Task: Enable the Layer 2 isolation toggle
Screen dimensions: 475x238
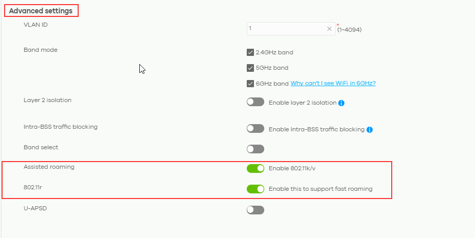Action: (255, 103)
